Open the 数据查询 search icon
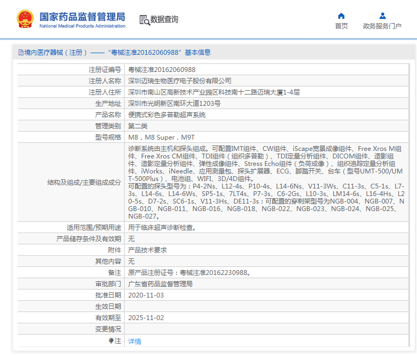Viewport: 417px width, 355px height. point(145,20)
